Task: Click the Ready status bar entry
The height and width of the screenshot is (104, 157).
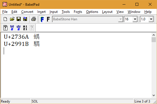Action: tap(15, 101)
